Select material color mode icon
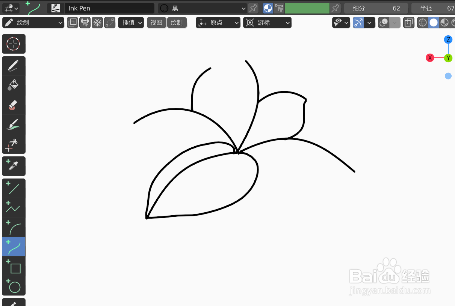The image size is (455, 306). click(x=268, y=8)
